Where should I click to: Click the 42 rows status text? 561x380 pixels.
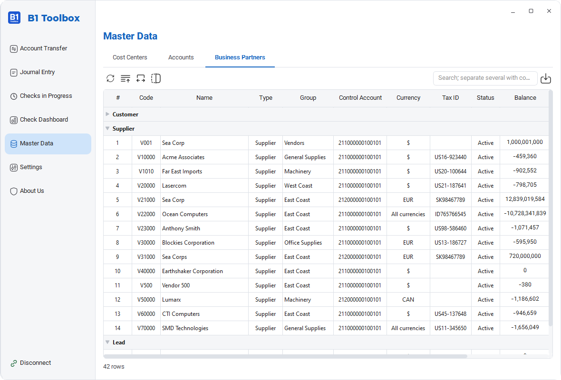point(114,367)
